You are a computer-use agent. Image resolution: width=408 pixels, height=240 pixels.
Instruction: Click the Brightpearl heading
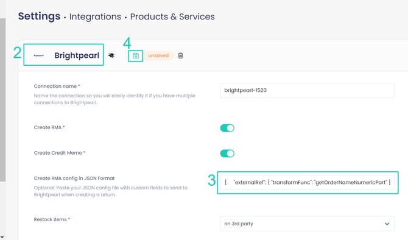pyautogui.click(x=77, y=55)
